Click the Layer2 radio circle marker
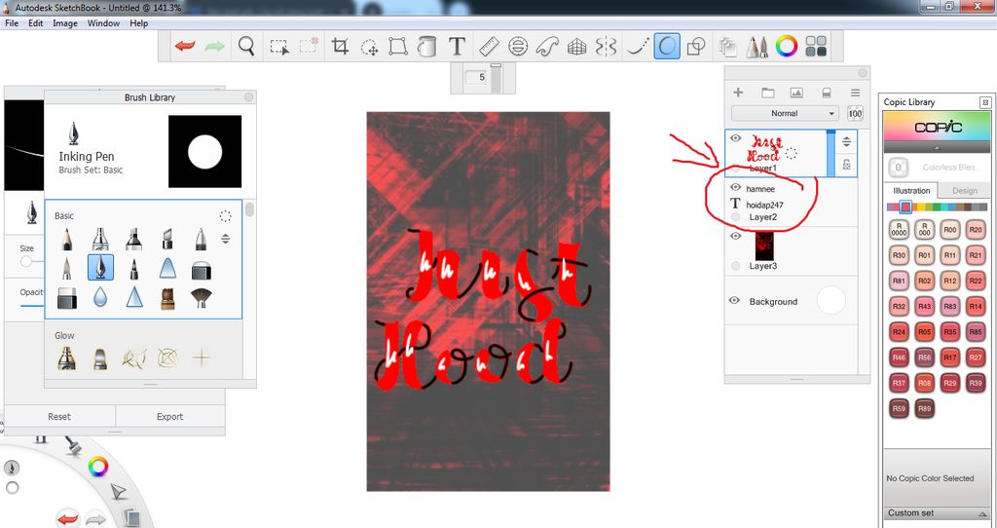The image size is (997, 528). tap(736, 217)
